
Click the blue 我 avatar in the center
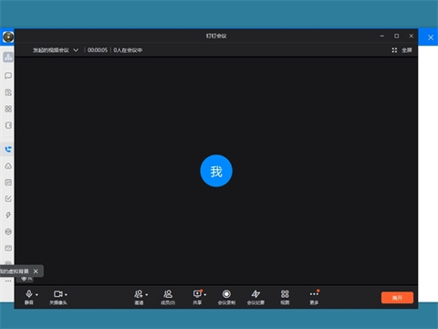tap(216, 171)
